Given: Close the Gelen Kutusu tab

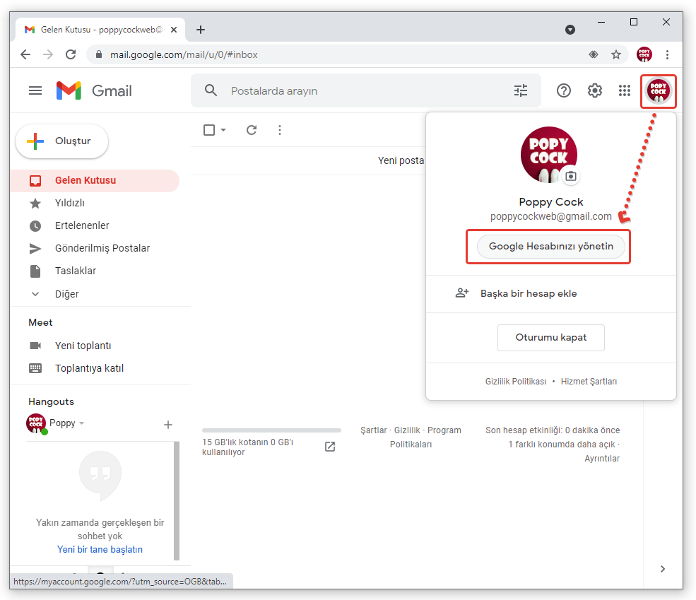Looking at the screenshot, I should click(x=174, y=30).
